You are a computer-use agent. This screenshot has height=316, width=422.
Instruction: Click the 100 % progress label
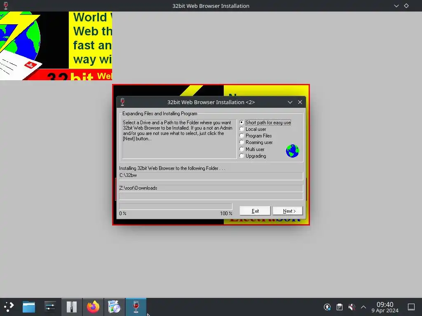click(226, 214)
